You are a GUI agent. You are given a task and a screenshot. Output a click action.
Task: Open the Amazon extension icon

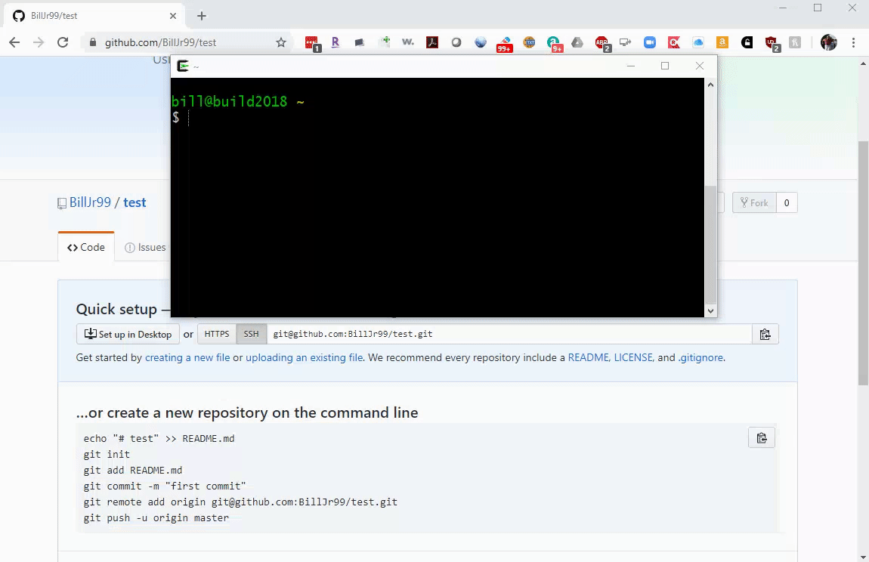[x=722, y=42]
